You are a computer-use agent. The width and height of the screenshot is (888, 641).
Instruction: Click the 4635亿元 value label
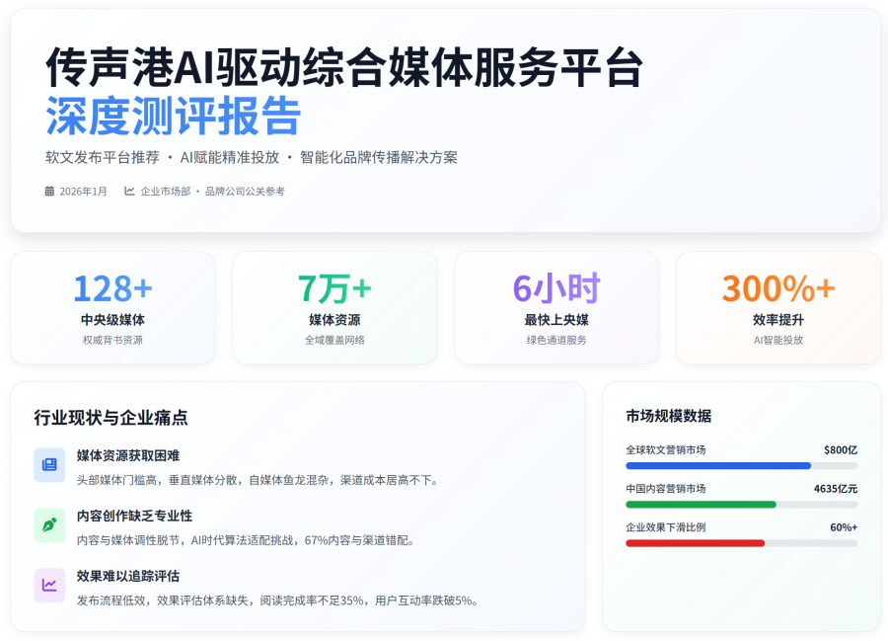[836, 489]
